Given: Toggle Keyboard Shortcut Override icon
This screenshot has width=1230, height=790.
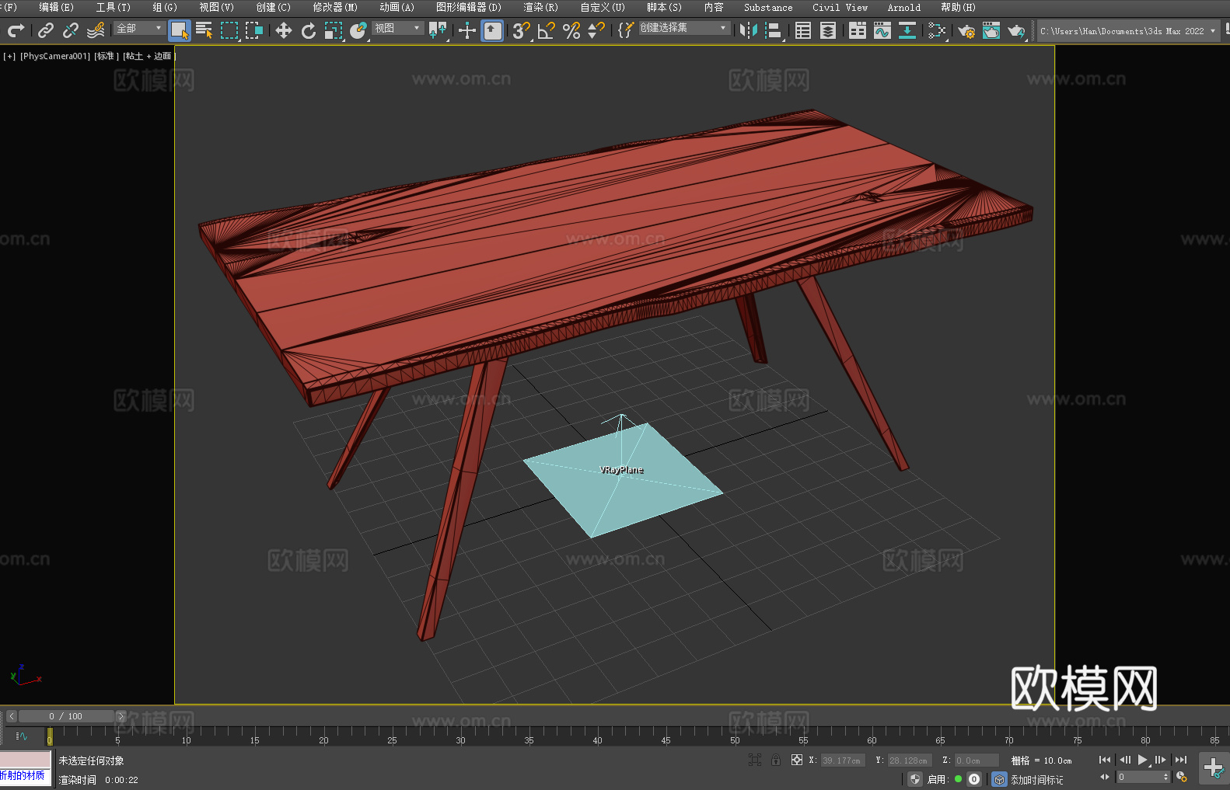Looking at the screenshot, I should [x=492, y=30].
